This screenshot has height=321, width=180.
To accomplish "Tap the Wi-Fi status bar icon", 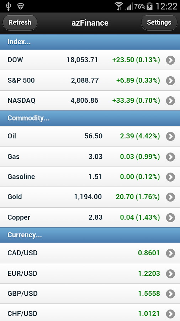I will 119,6.
